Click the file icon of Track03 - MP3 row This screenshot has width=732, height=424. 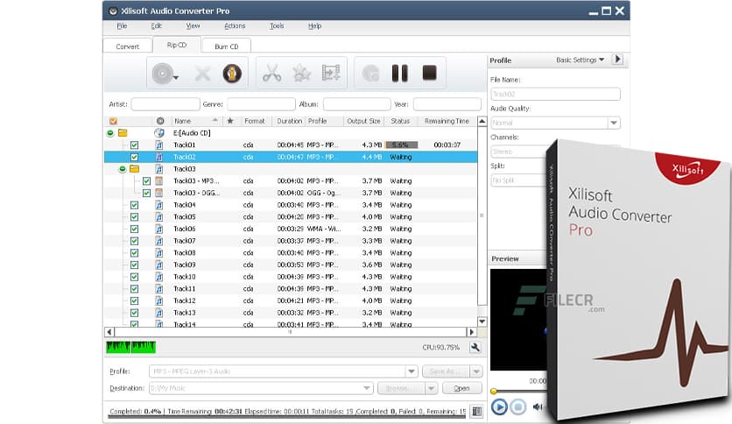159,180
